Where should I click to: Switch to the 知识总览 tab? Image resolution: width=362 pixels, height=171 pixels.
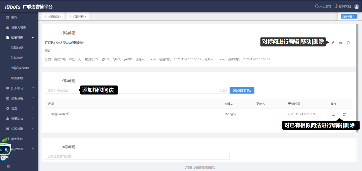pyautogui.click(x=53, y=17)
